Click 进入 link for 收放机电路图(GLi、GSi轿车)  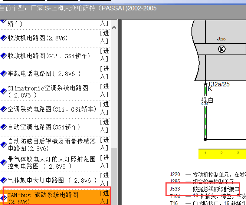[105, 55]
